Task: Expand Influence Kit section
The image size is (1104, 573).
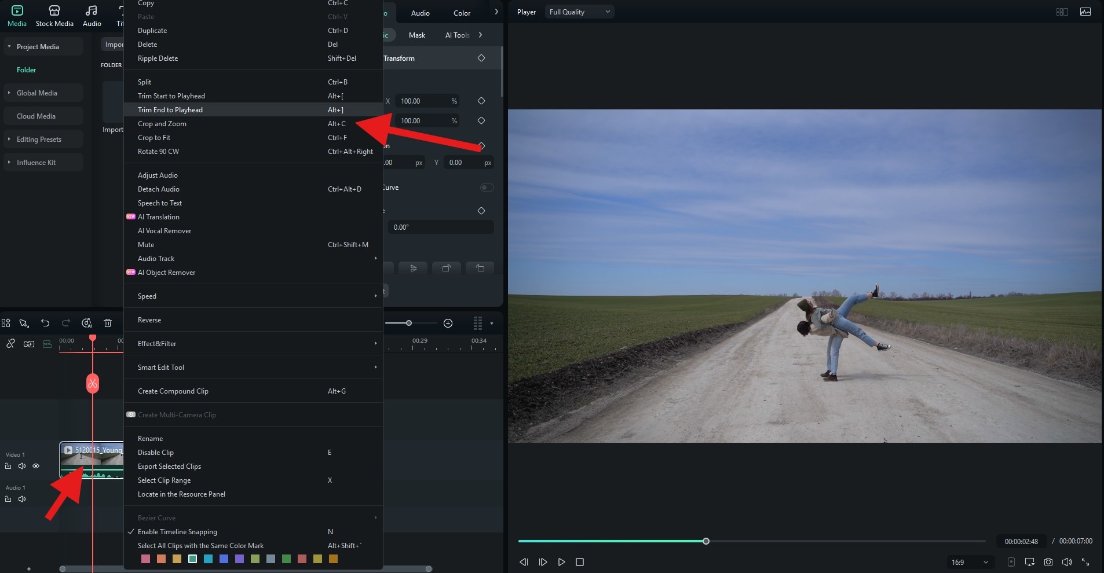Action: (9, 162)
